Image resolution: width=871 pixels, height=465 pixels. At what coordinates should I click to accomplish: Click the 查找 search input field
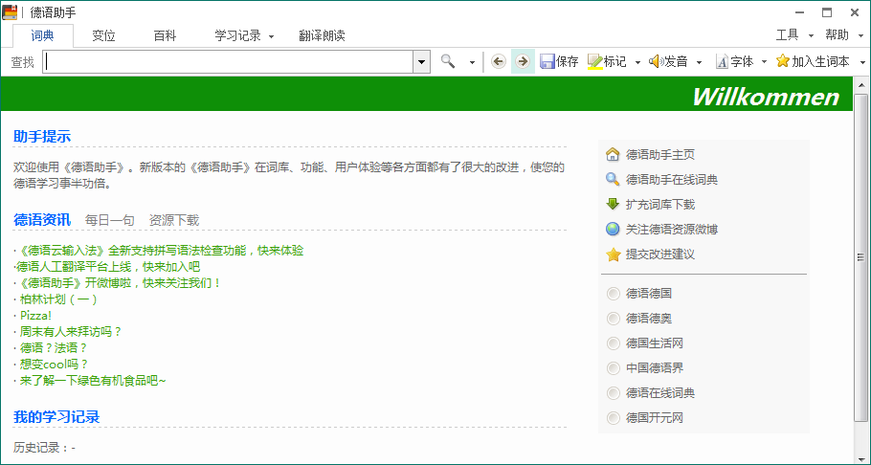click(228, 62)
